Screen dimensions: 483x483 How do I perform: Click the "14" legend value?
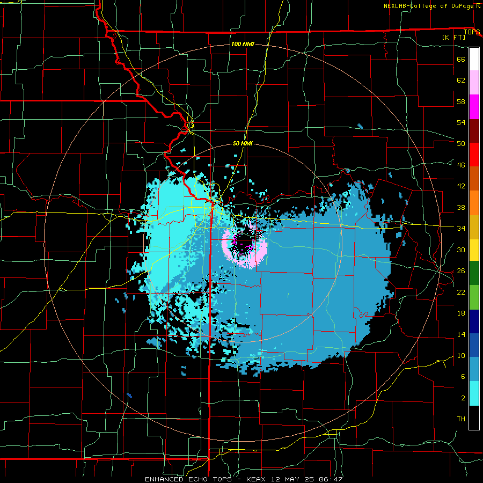461,334
